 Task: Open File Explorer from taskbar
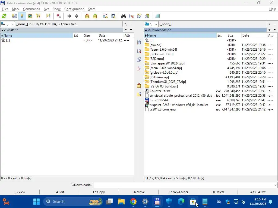[x=121, y=201]
